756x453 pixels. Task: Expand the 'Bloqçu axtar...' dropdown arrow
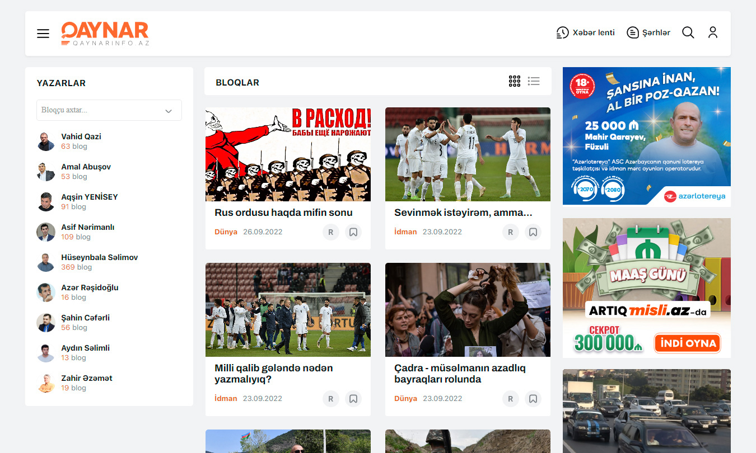click(168, 111)
